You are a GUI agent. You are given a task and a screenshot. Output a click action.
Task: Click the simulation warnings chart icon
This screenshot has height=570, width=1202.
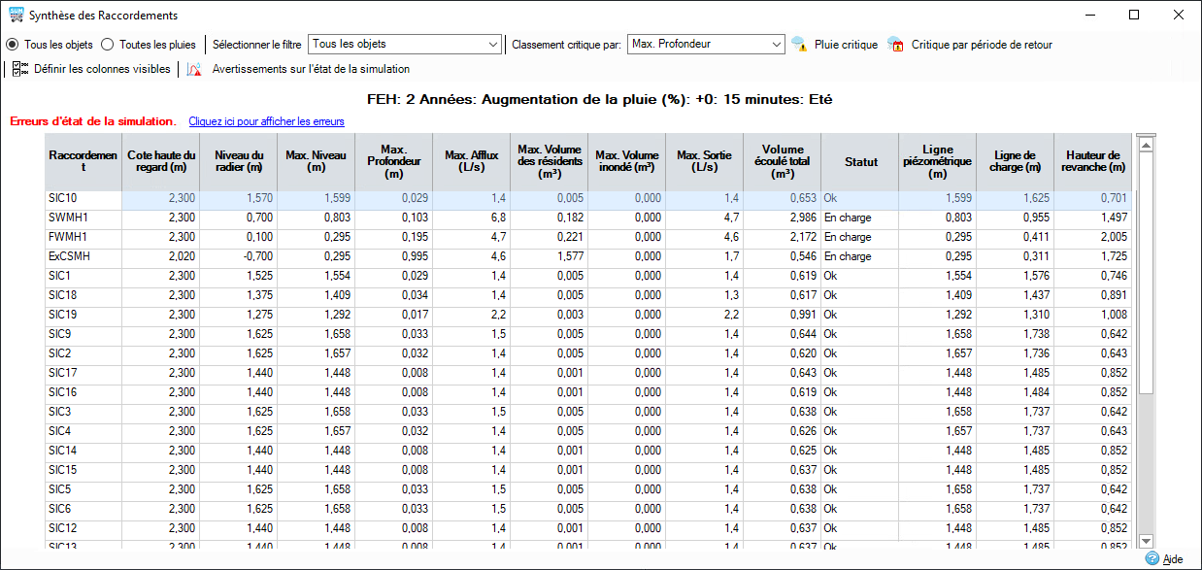coord(194,69)
